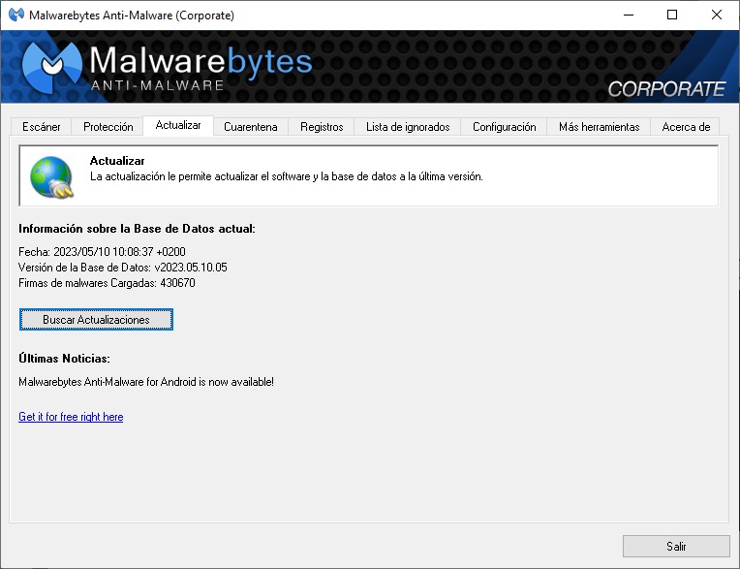Show the Acerca de tab

click(x=686, y=127)
